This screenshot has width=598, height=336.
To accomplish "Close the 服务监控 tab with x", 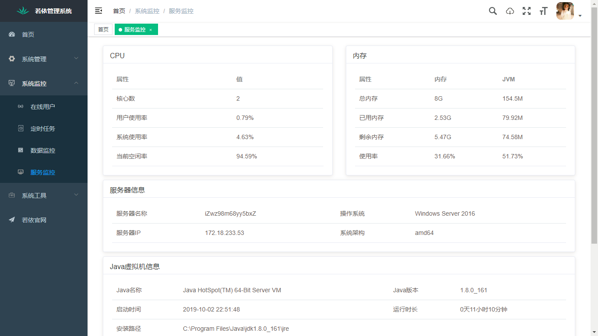I will click(151, 30).
